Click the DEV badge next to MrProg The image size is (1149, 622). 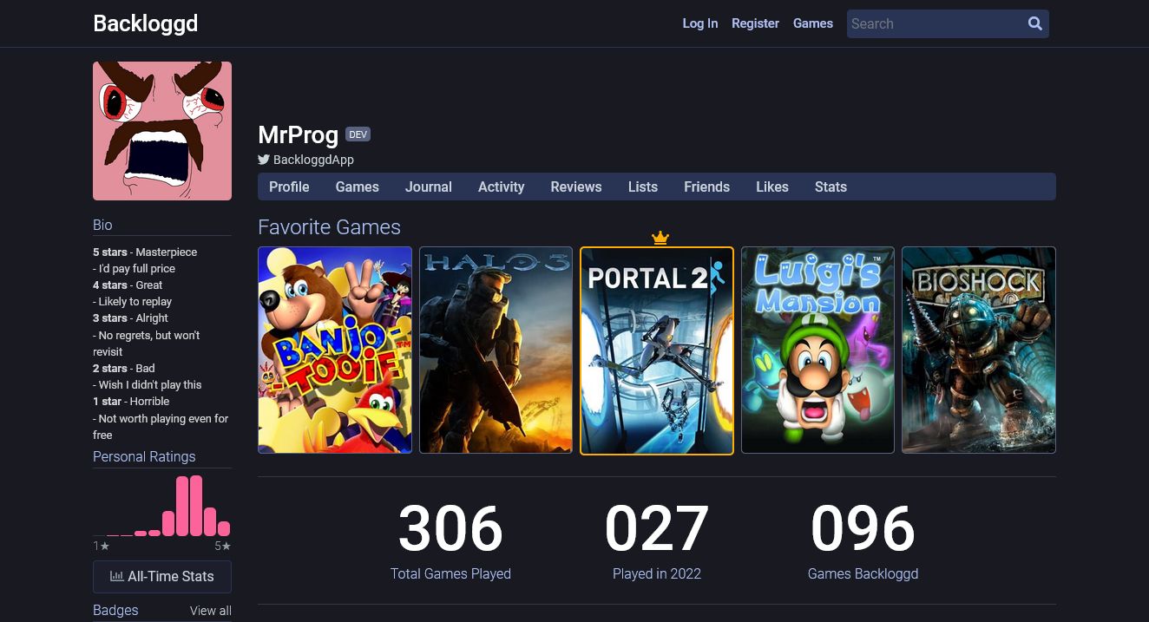click(358, 134)
